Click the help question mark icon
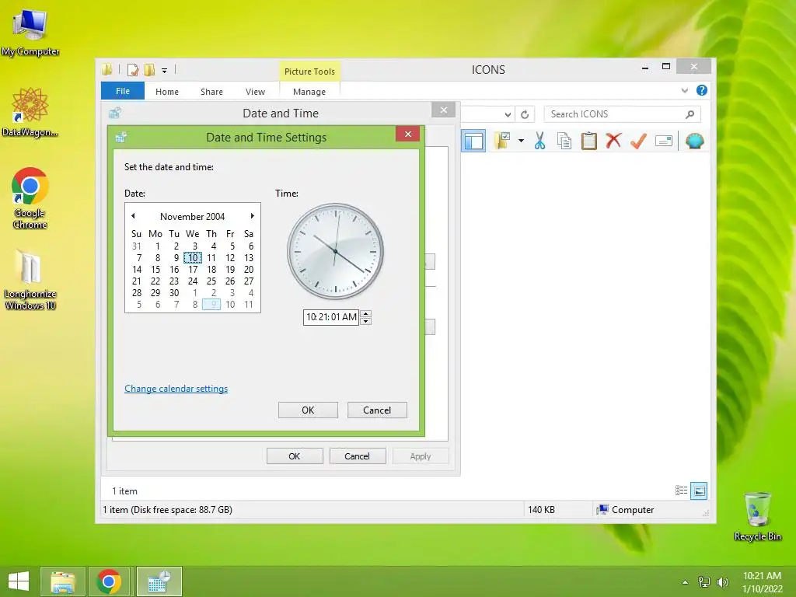This screenshot has width=796, height=597. (x=702, y=90)
